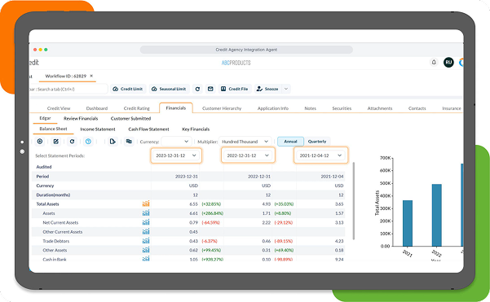Click the Trade Debtors row label
This screenshot has width=490, height=302.
point(56,241)
